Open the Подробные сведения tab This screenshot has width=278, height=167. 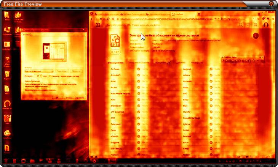click(x=139, y=63)
